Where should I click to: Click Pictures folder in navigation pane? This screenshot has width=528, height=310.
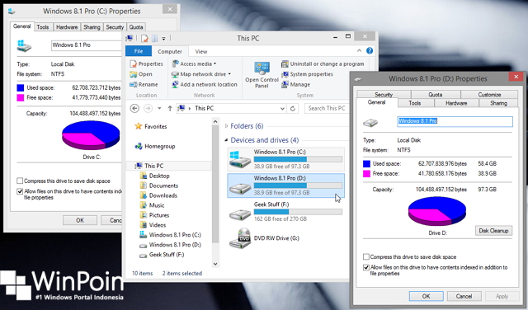click(x=154, y=215)
